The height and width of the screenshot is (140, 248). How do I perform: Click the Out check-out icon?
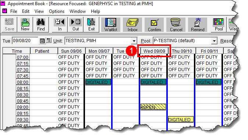[75, 25]
